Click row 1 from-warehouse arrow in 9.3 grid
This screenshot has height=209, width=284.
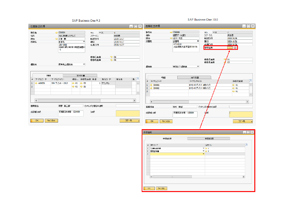(x=73, y=83)
